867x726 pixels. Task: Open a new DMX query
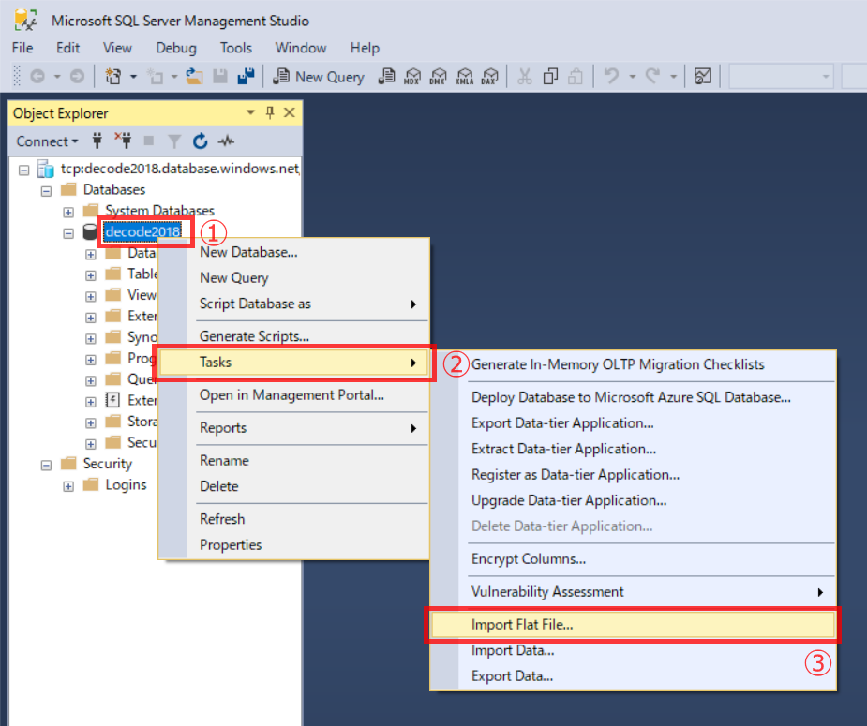tap(438, 76)
